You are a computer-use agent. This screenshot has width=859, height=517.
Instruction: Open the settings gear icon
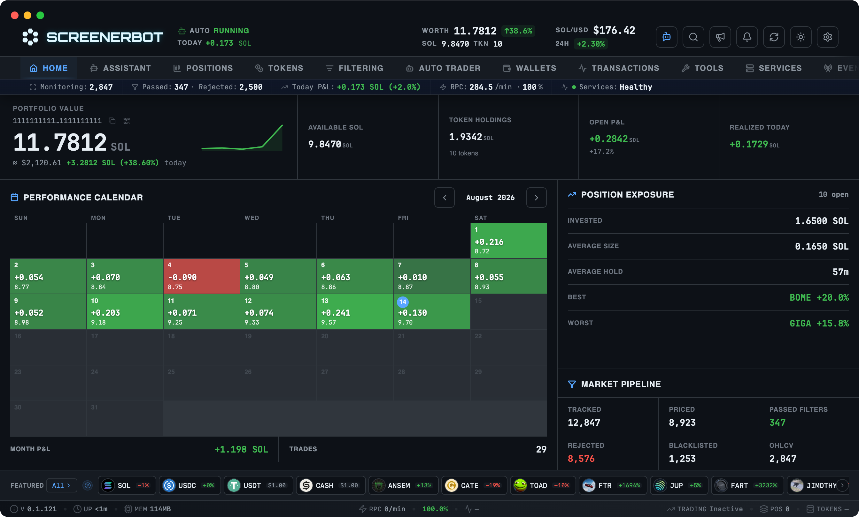click(x=827, y=37)
